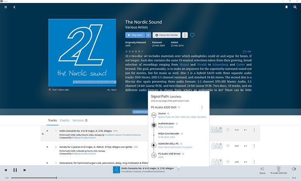Click The Nordic Sound album cover

82,53
